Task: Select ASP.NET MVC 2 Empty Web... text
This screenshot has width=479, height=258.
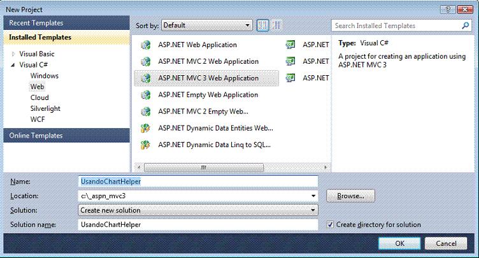Action: tap(203, 111)
